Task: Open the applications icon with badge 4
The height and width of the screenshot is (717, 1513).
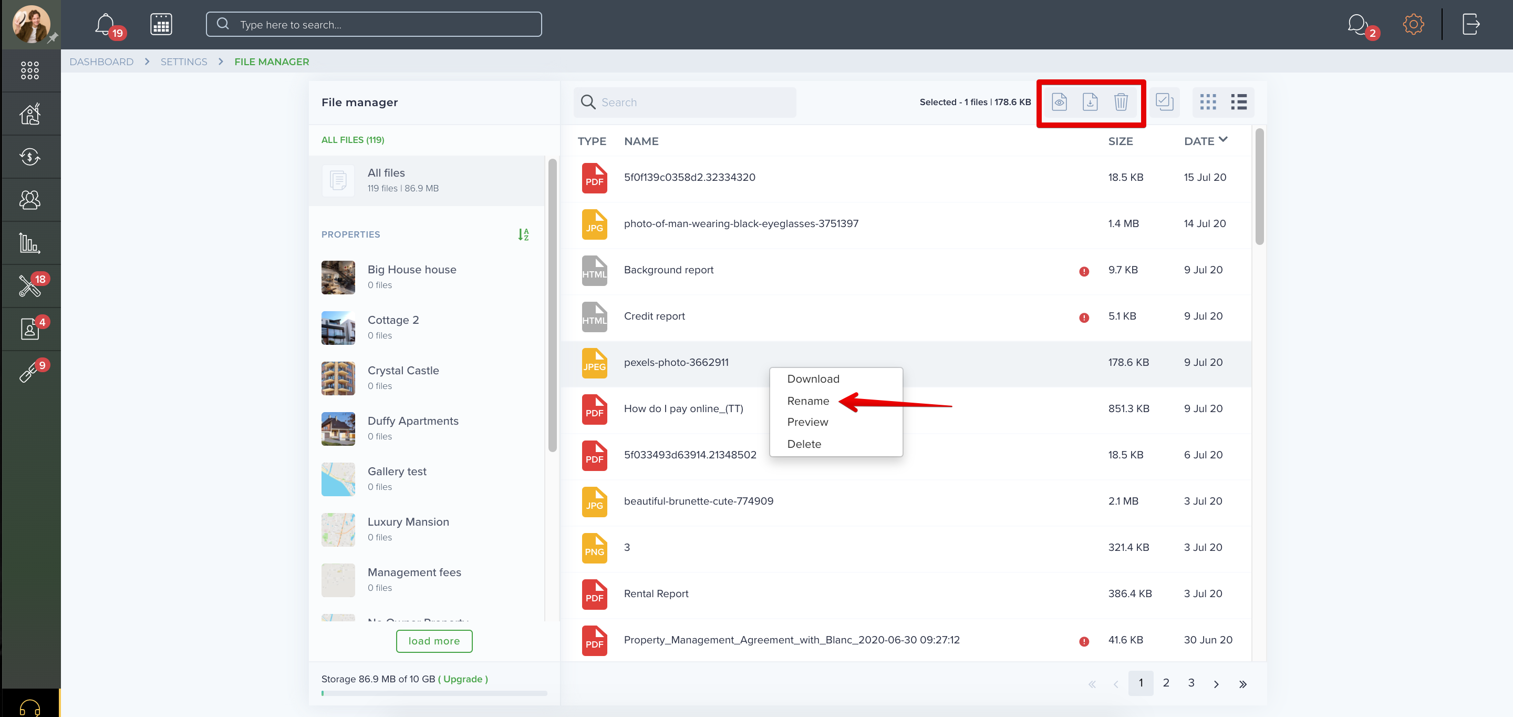Action: [30, 329]
